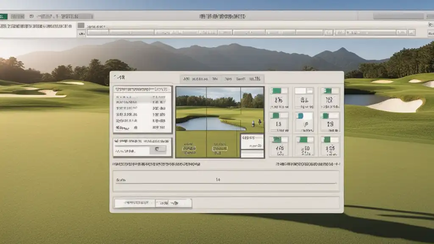Click the green app icon in the title bar

[x=3, y=17]
